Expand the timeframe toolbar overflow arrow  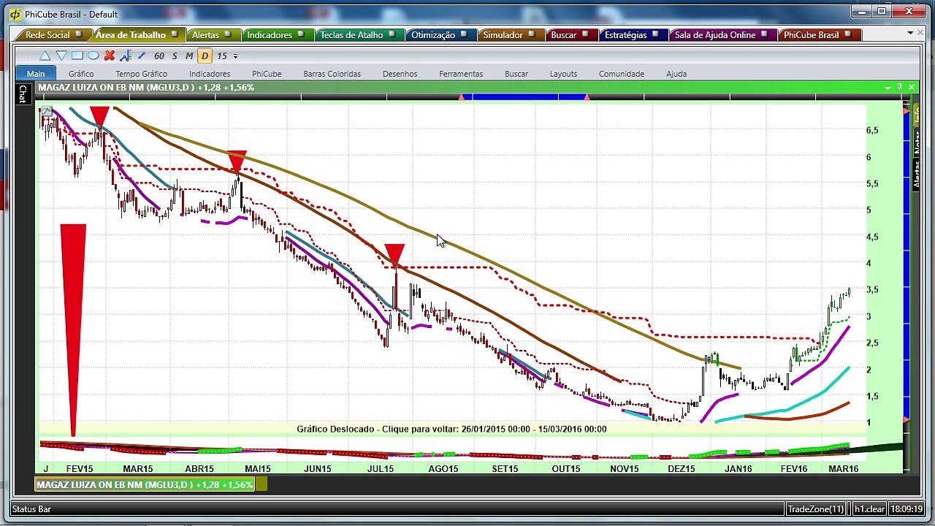pos(235,56)
